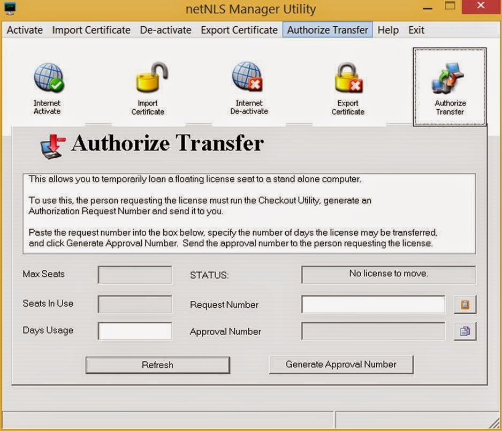This screenshot has width=502, height=431.
Task: Click the Export Certificate padlock icon
Action: coord(348,78)
